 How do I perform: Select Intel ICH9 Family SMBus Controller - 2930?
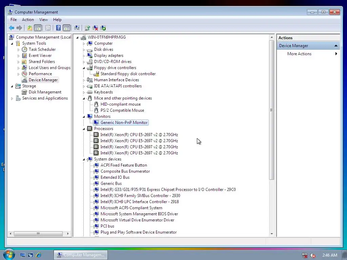coord(140,196)
